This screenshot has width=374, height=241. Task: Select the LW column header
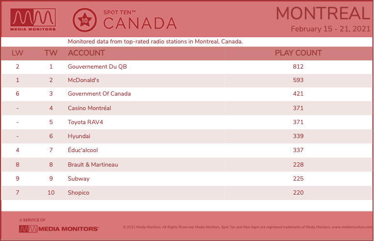pyautogui.click(x=17, y=53)
